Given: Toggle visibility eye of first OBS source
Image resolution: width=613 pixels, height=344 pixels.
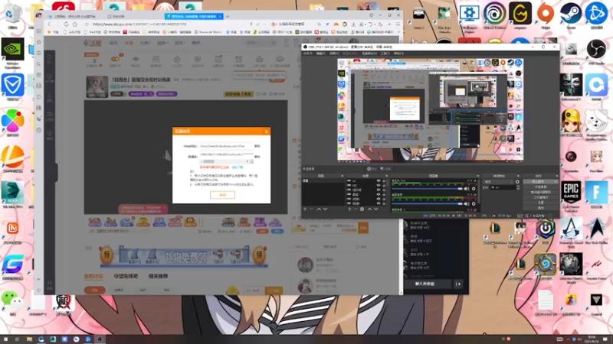Looking at the screenshot, I should coord(379,180).
